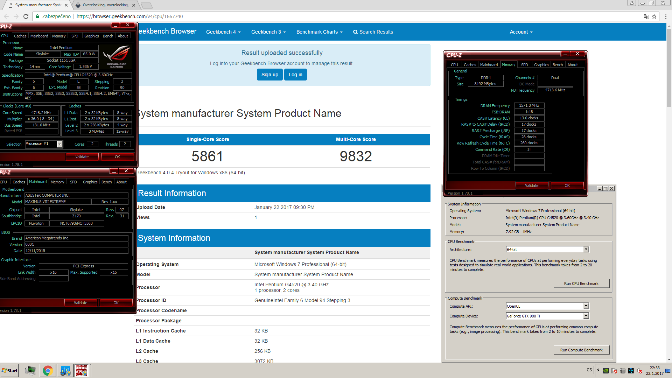Open the Geekbench 3 dropdown menu
Screen dimensions: 672x378
click(x=268, y=32)
